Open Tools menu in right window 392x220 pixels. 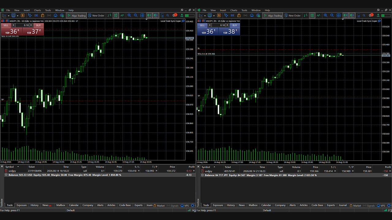pyautogui.click(x=244, y=10)
